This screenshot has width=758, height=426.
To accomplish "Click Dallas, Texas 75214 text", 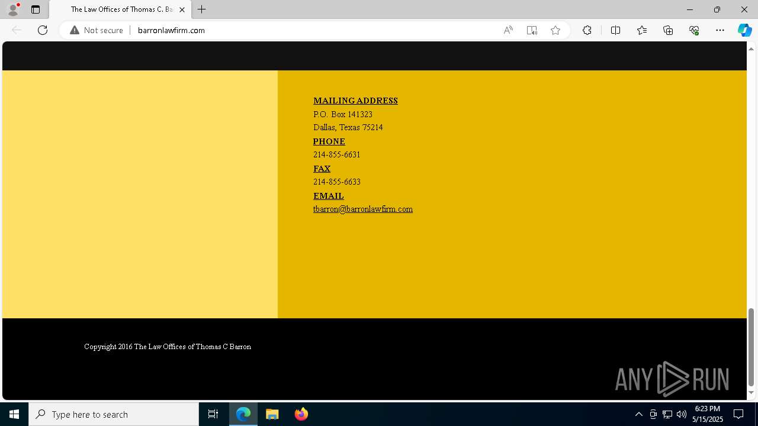I will 348,127.
